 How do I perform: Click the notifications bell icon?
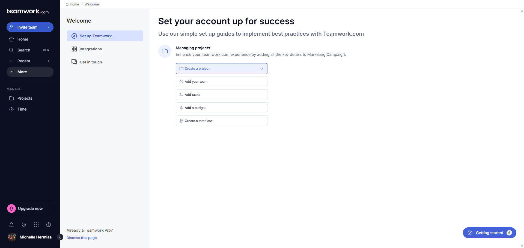pyautogui.click(x=11, y=225)
